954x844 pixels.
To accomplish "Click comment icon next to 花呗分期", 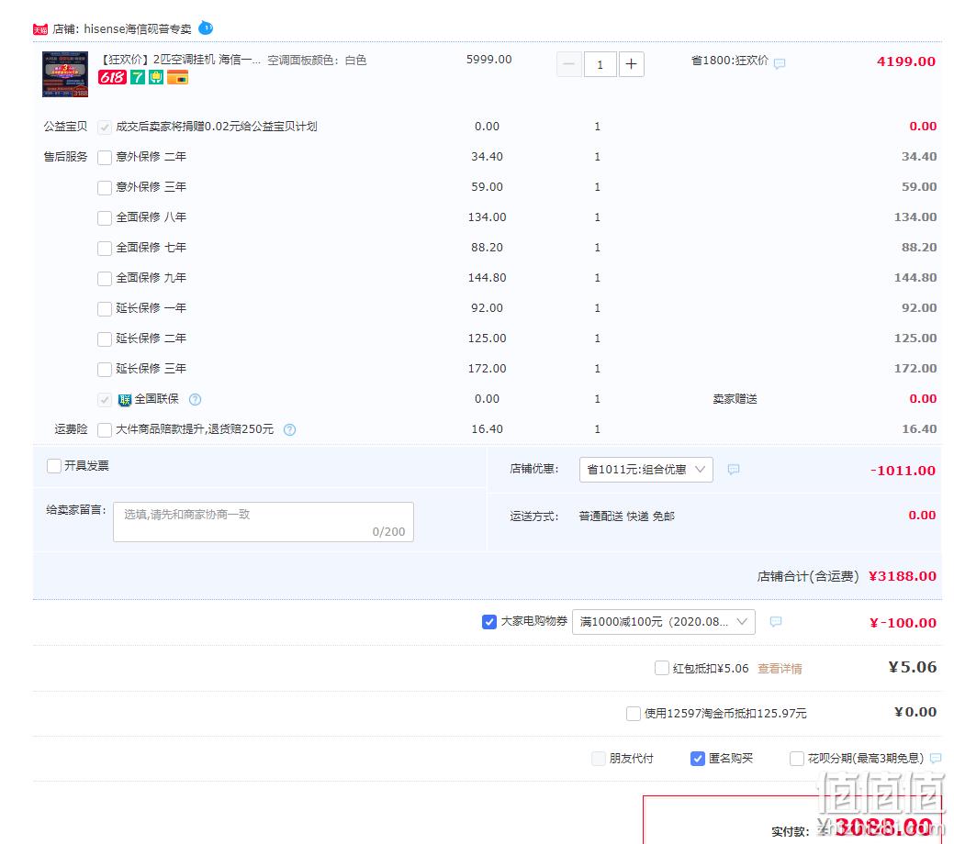I will pos(936,759).
